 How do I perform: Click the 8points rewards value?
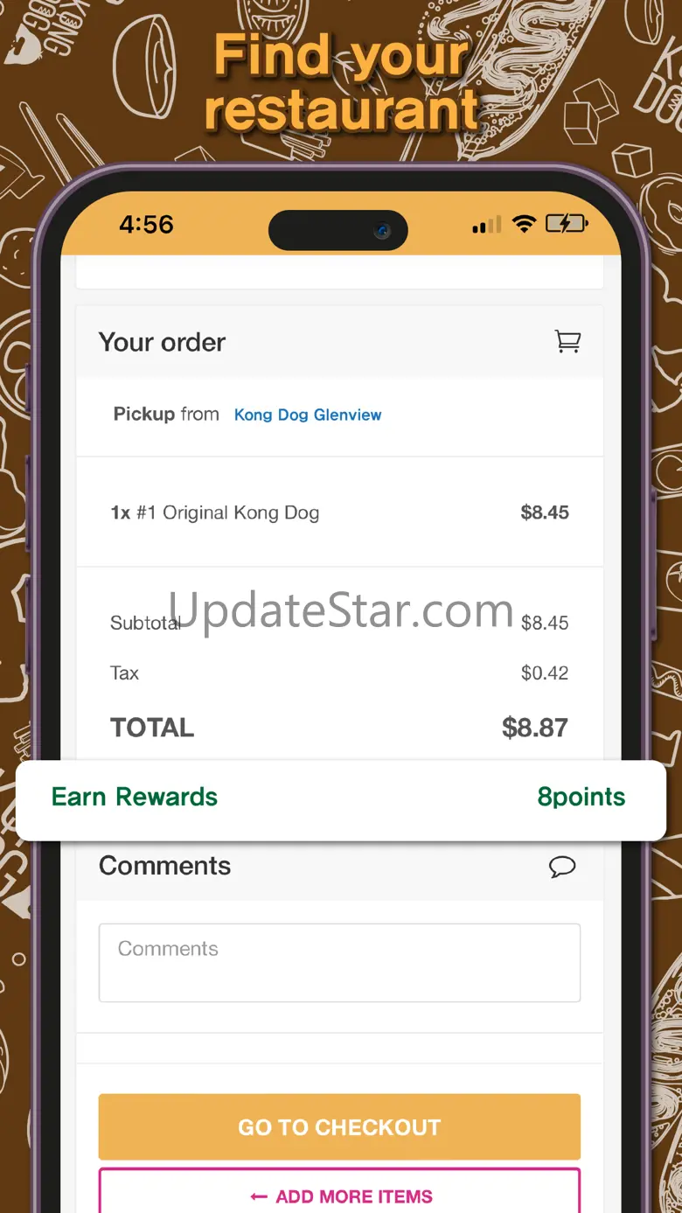[581, 797]
